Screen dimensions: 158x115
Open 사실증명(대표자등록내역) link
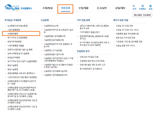(x=54, y=40)
